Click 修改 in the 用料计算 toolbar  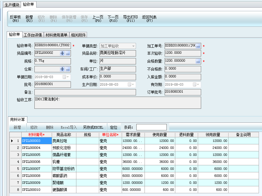tap(34, 127)
